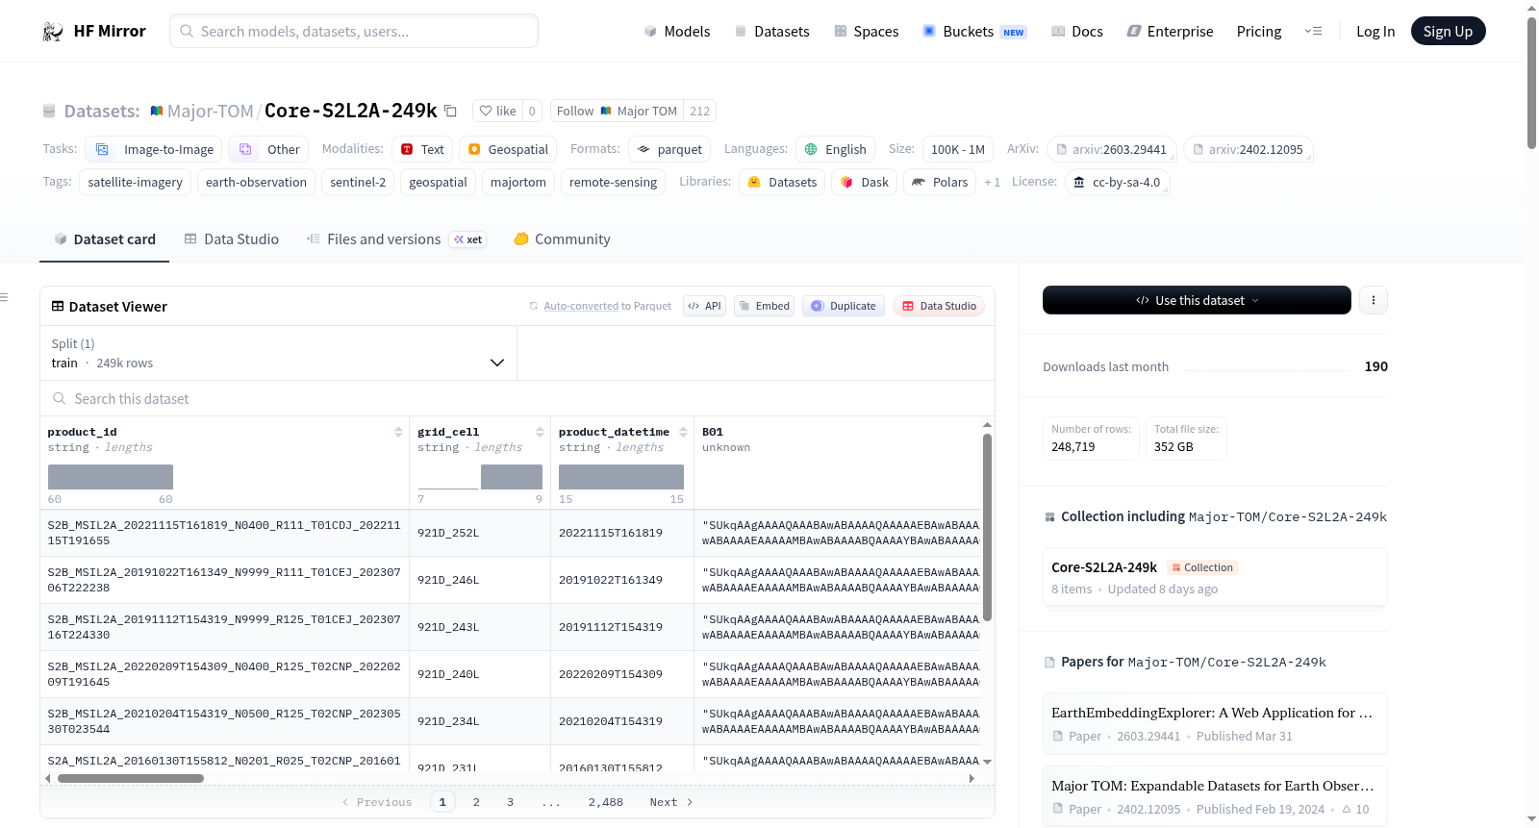The width and height of the screenshot is (1539, 828).
Task: Click the Image-to-Image task tag
Action: tap(154, 149)
